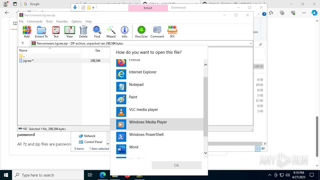The height and width of the screenshot is (180, 320).
Task: Click the volume icon in system tray
Action: click(x=287, y=175)
